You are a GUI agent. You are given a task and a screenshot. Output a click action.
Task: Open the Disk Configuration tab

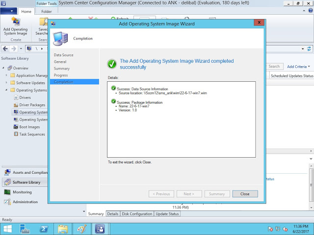pyautogui.click(x=137, y=214)
